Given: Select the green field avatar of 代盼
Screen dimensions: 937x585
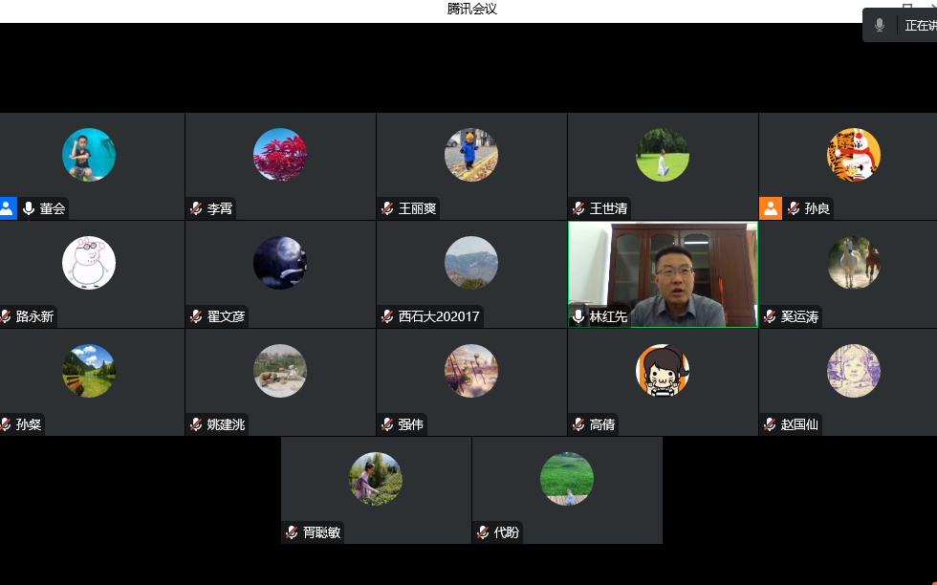Looking at the screenshot, I should [567, 479].
